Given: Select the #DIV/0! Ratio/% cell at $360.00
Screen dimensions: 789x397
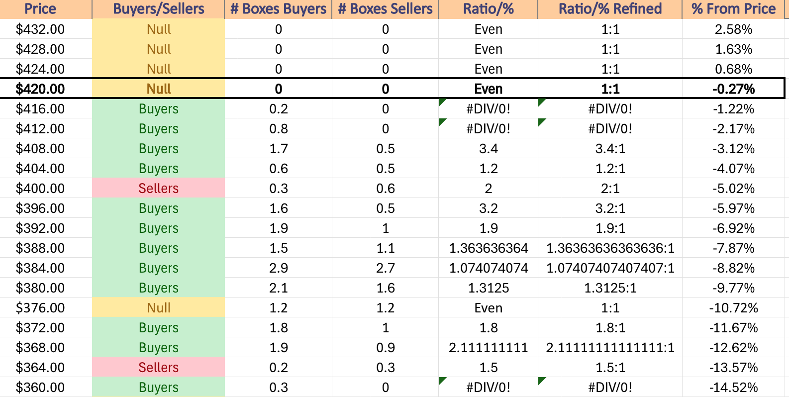Looking at the screenshot, I should click(x=488, y=387).
